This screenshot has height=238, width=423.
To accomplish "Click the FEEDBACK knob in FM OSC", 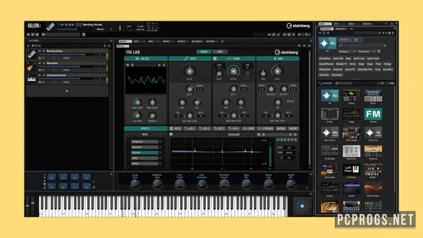I will [152, 115].
